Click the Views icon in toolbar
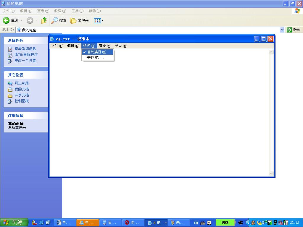 tap(97, 20)
